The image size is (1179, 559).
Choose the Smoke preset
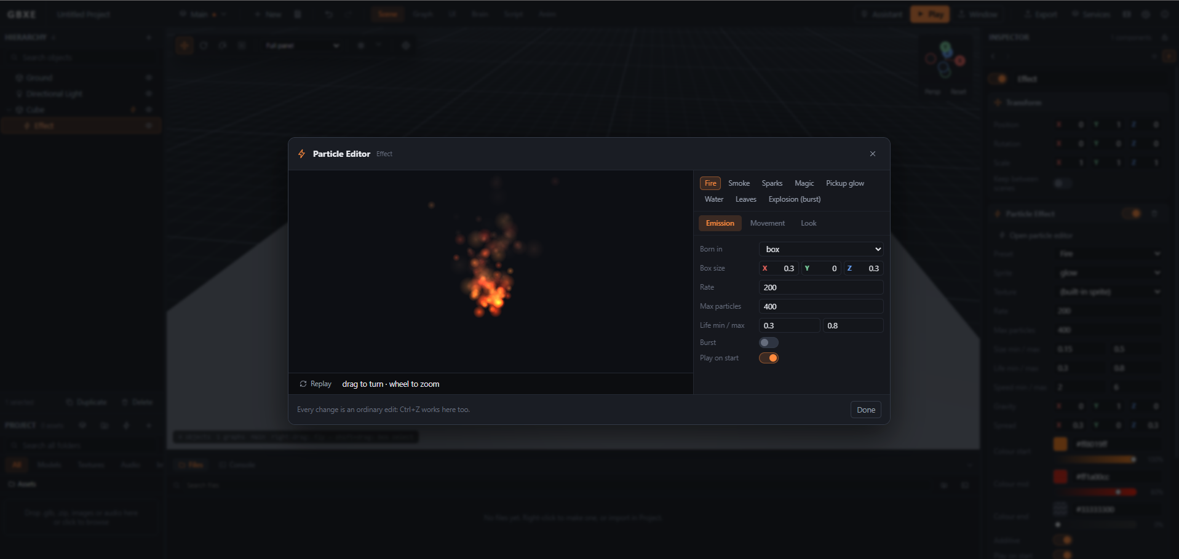pyautogui.click(x=739, y=183)
